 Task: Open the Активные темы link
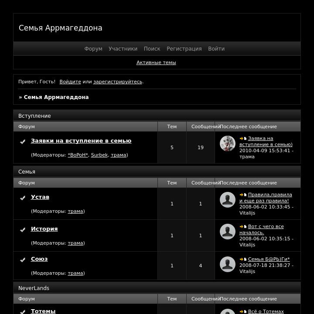[x=156, y=62]
